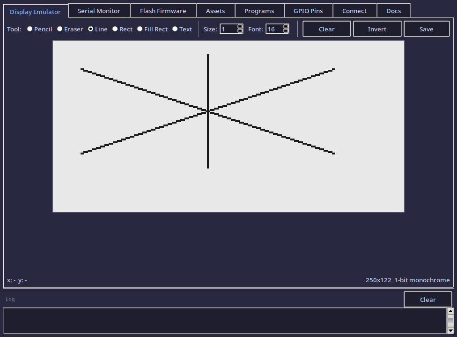Decrease the Font size with the down stepper
Screen dimensions: 457x337
286,31
